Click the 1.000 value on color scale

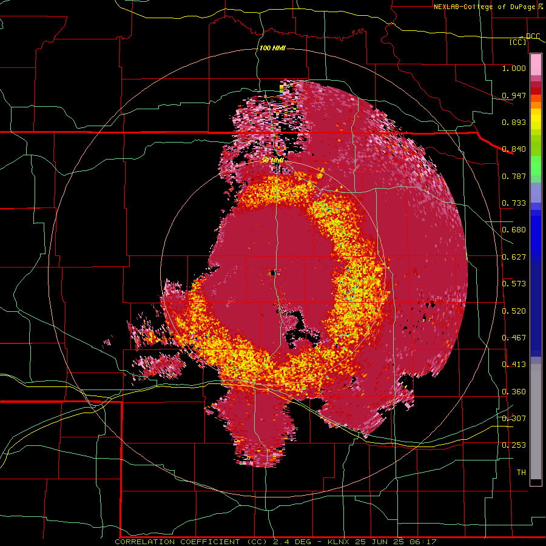pos(514,68)
